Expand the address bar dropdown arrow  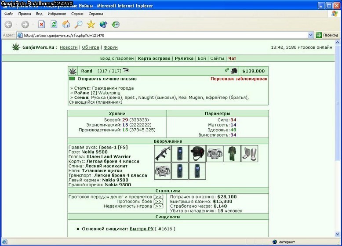311,35
